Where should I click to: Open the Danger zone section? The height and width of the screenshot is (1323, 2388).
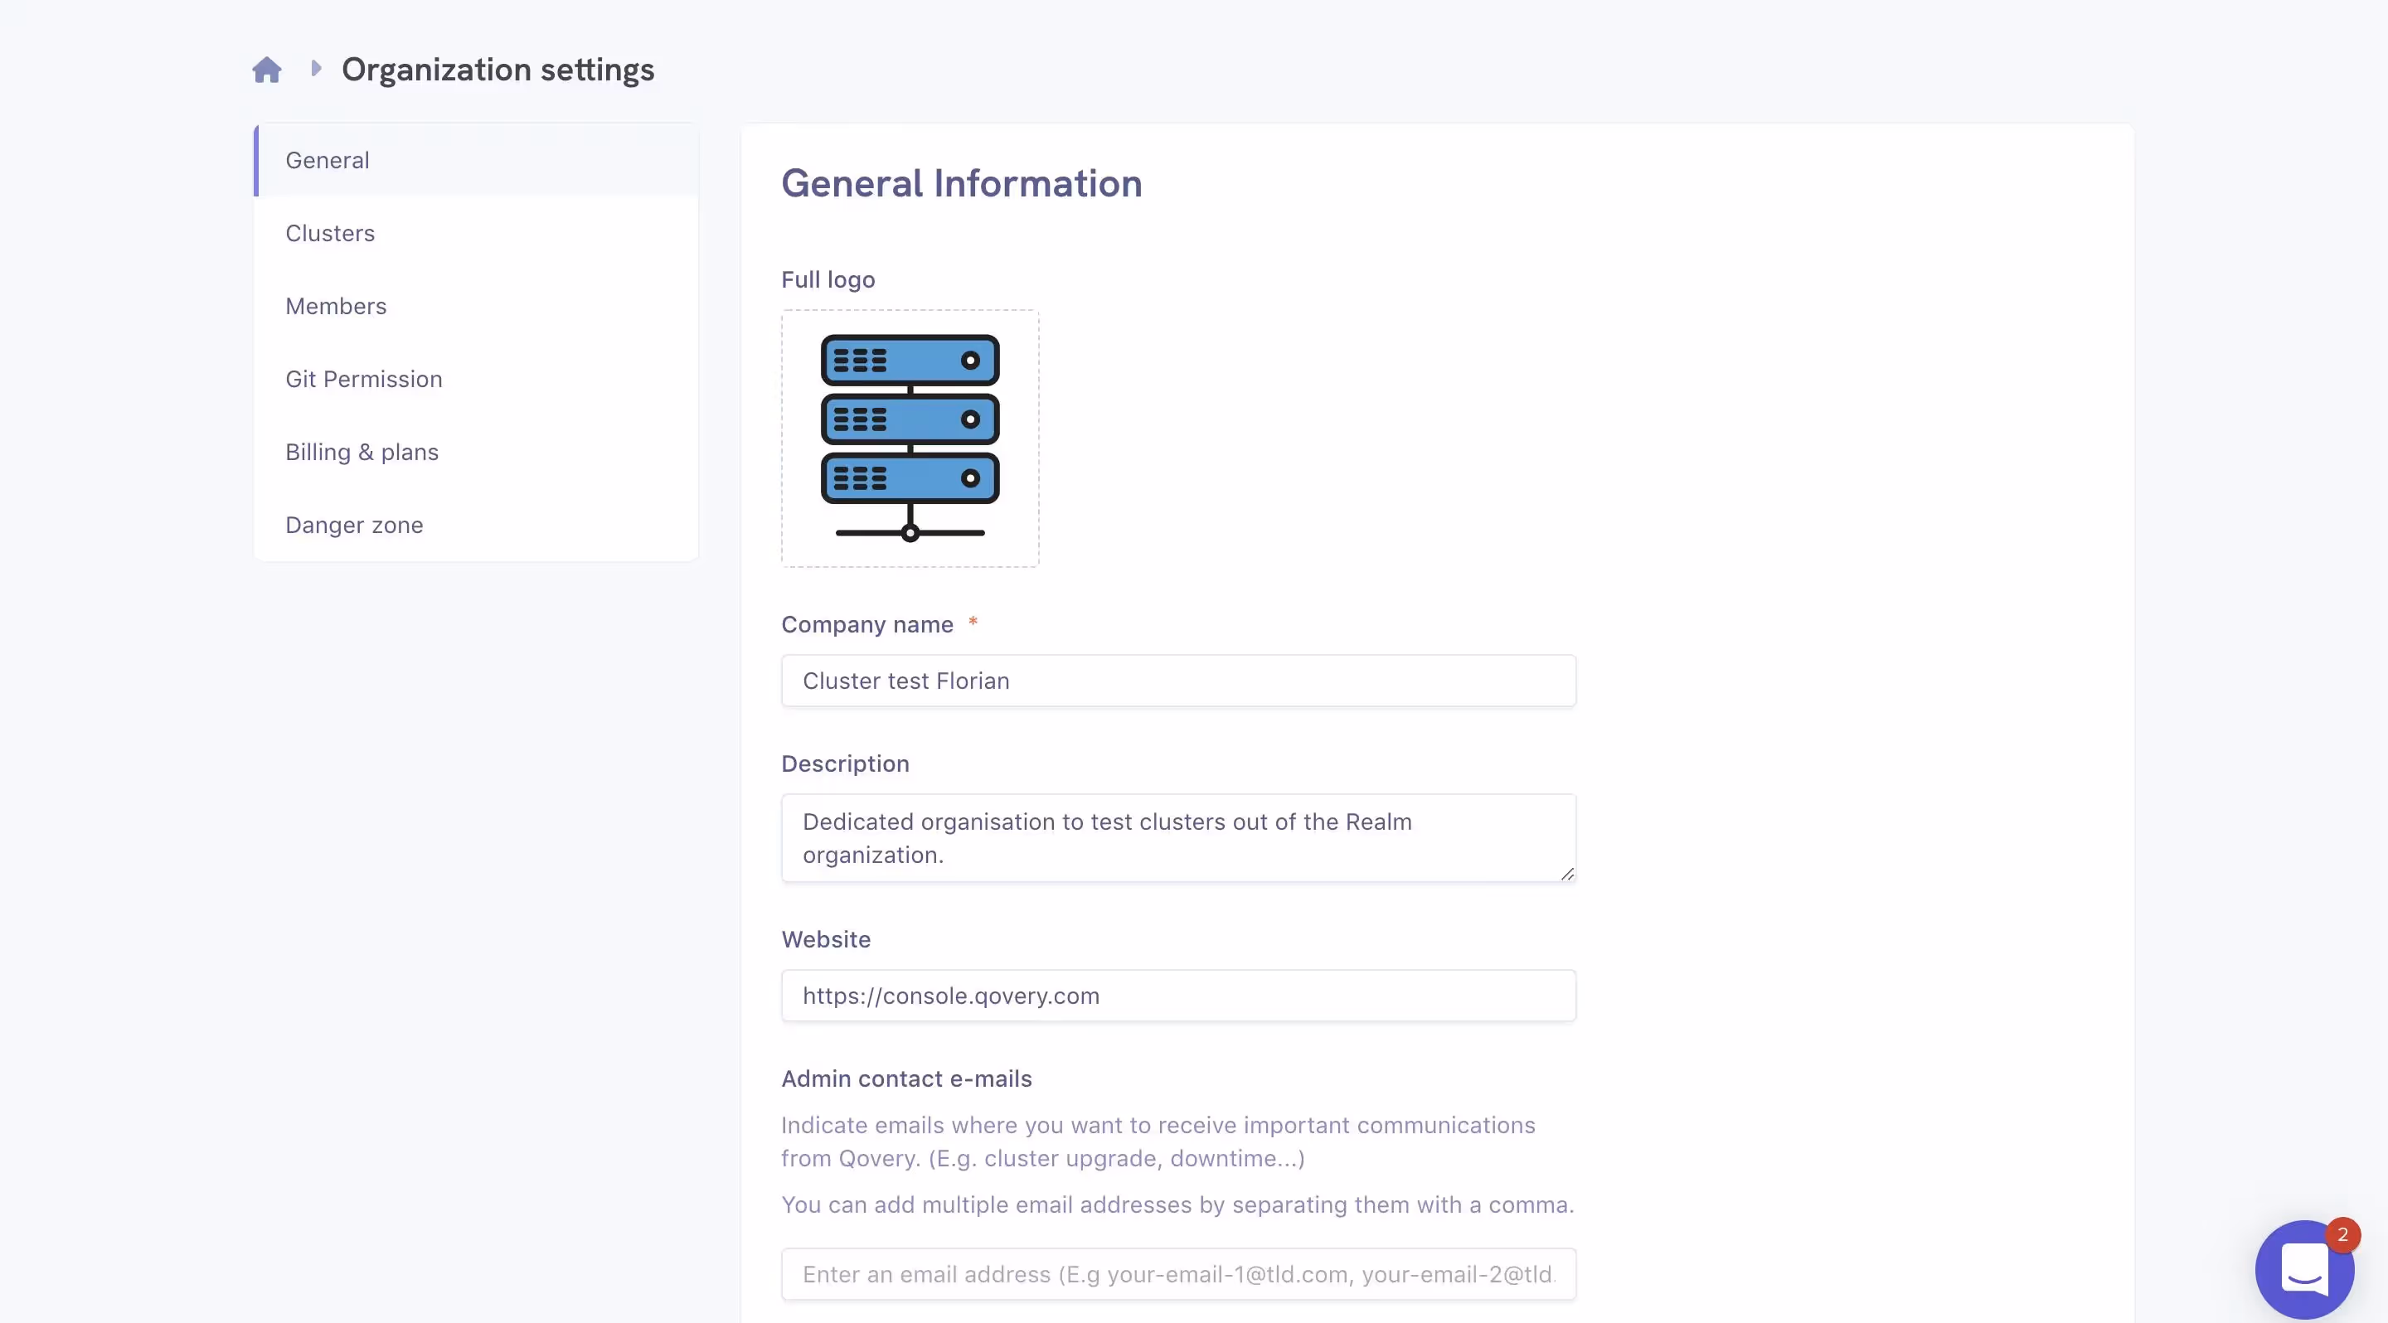(x=353, y=525)
